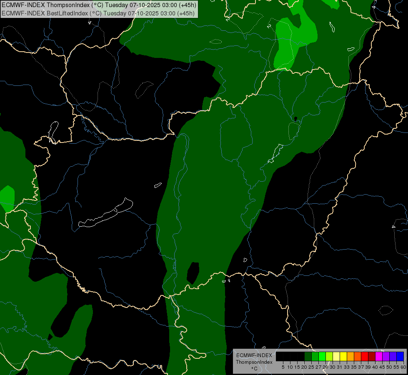Select the magenta 40–45 legend swatch
The height and width of the screenshot is (375, 408).
(x=379, y=356)
